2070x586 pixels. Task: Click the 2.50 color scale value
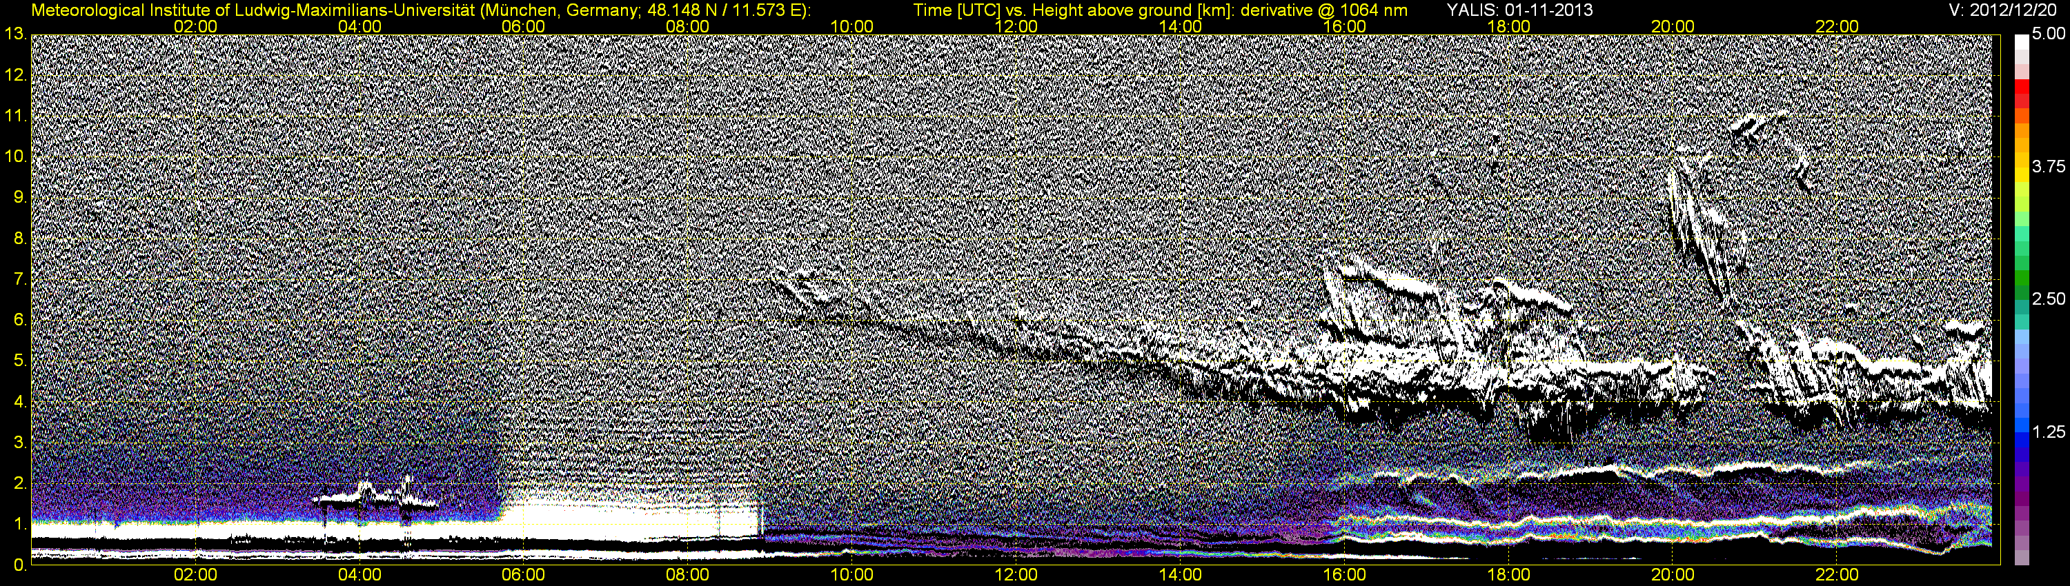pos(2049,299)
